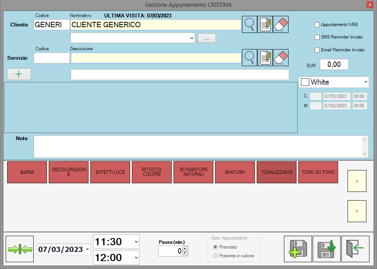Click the white color swatch box
Screen dimensions: 377x269
pyautogui.click(x=305, y=82)
